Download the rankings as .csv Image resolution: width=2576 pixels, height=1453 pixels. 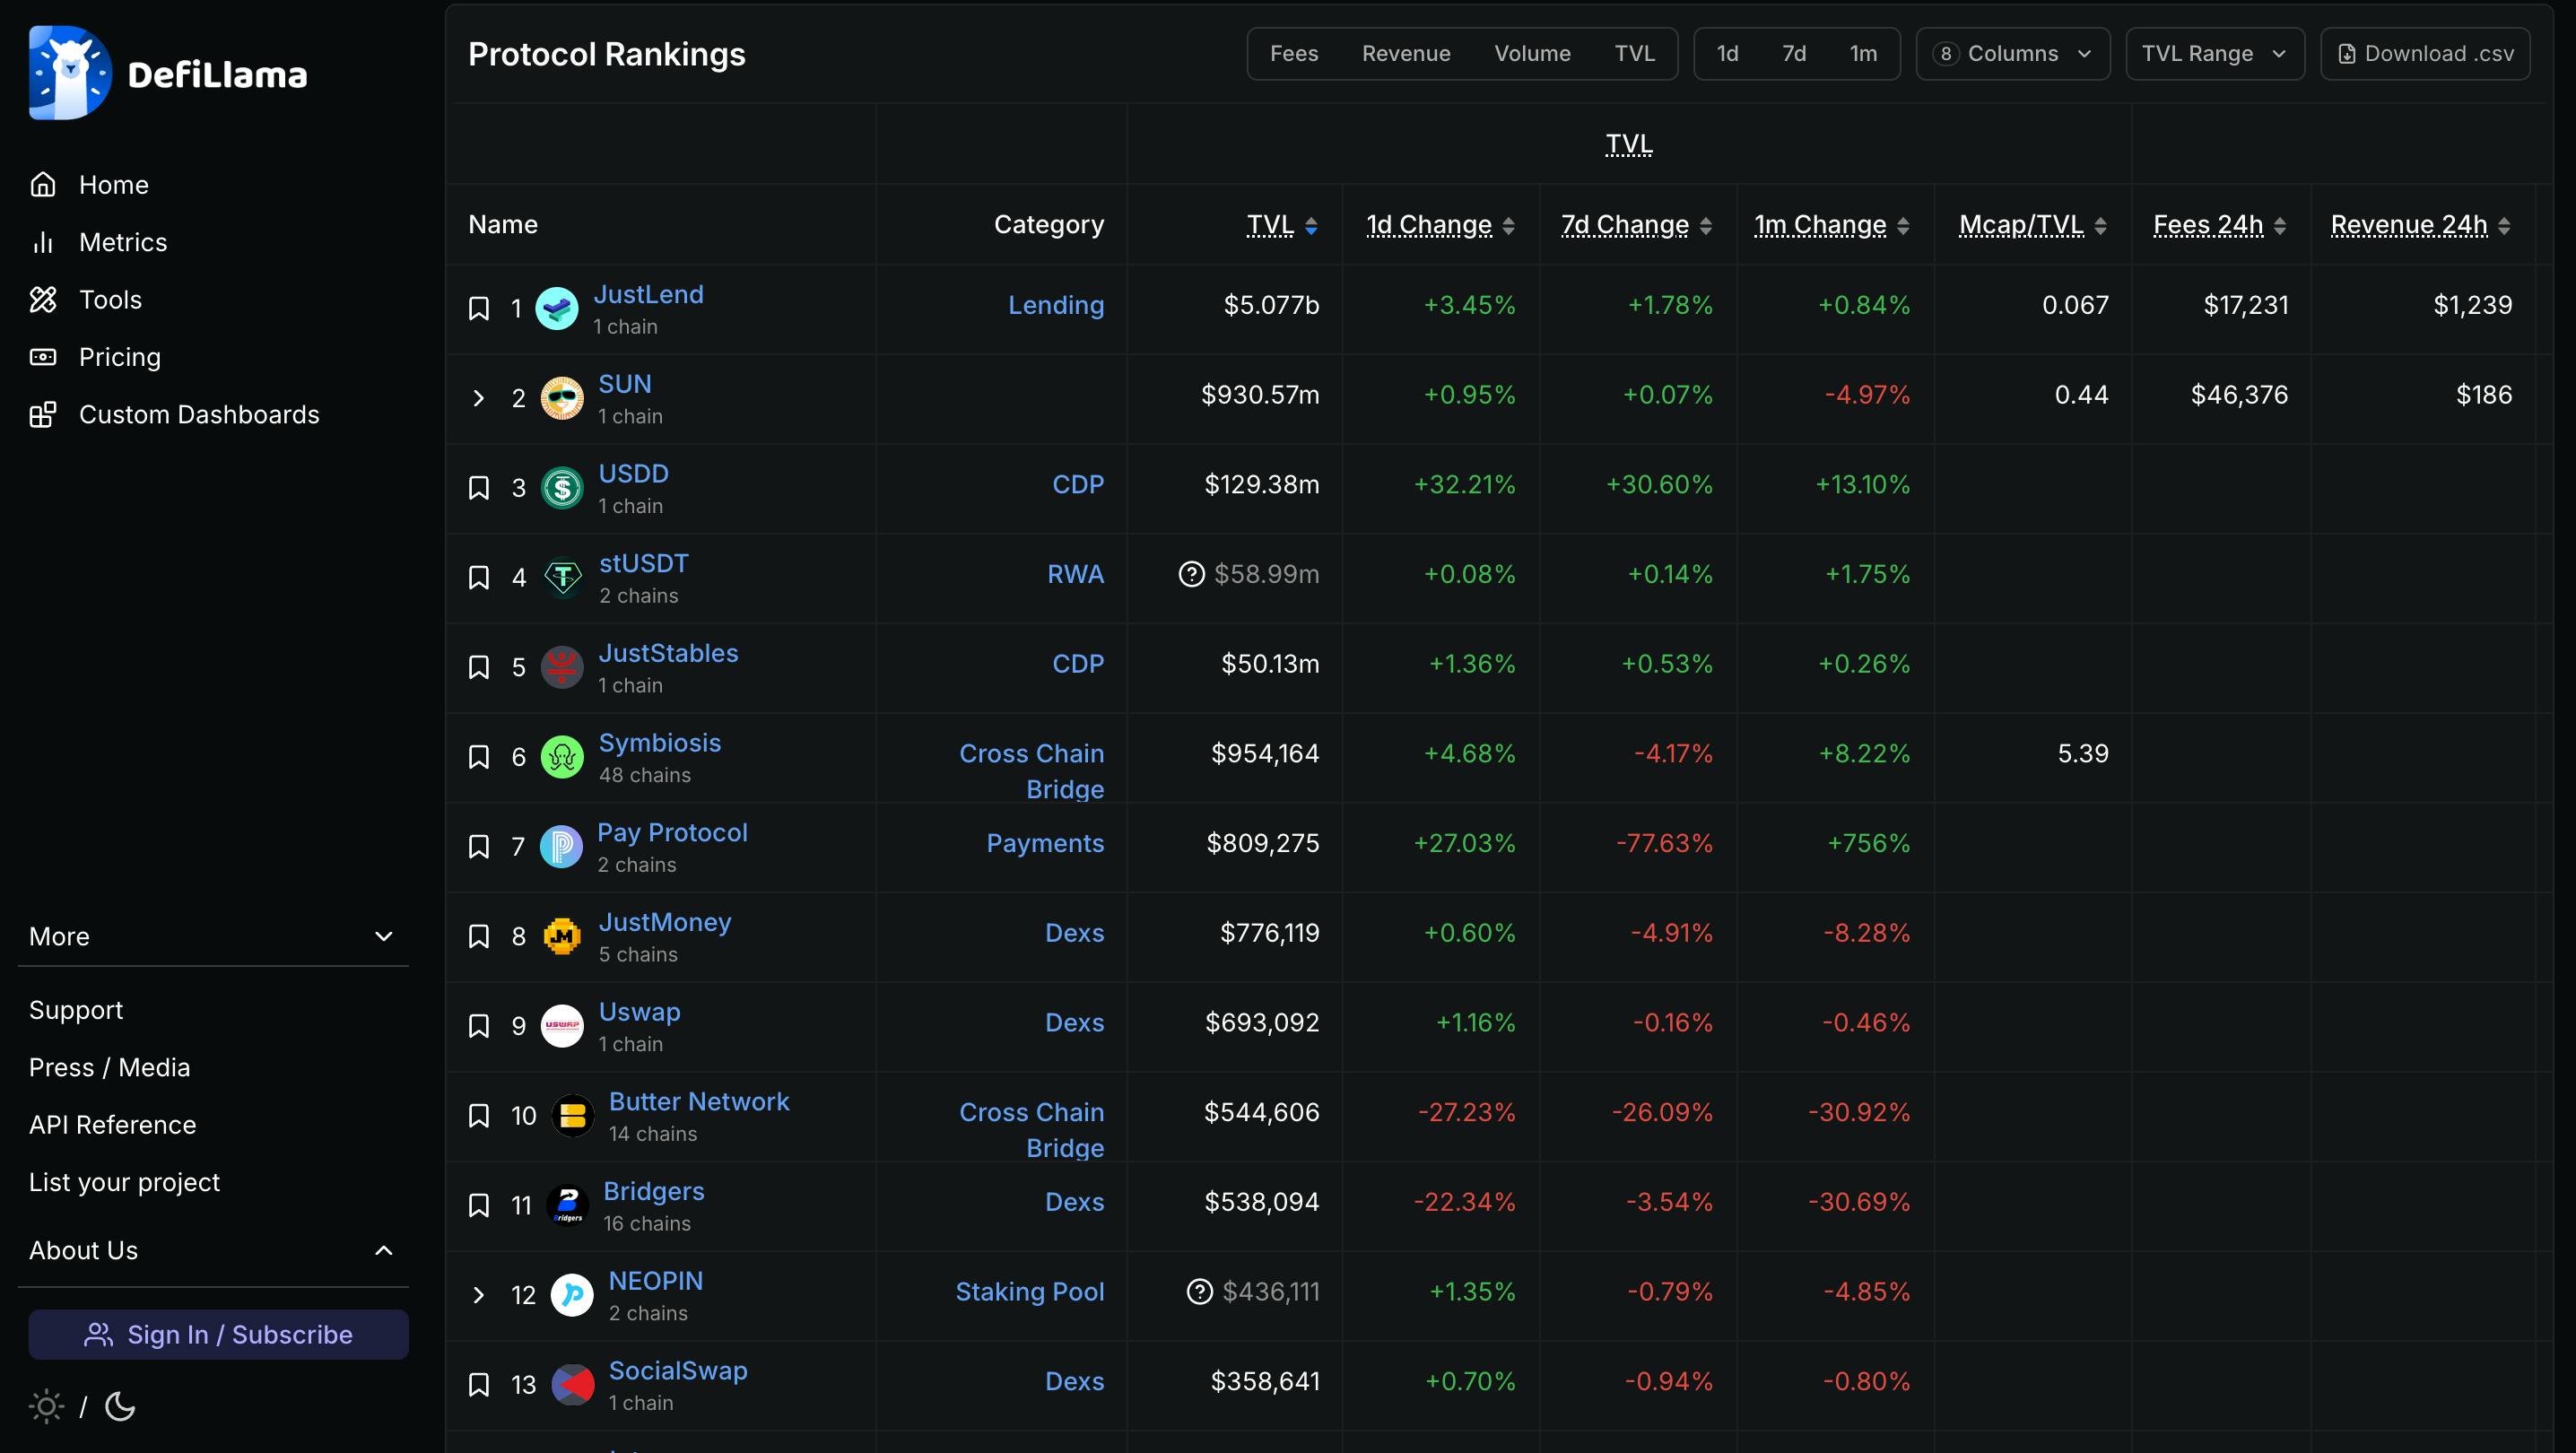2425,54
